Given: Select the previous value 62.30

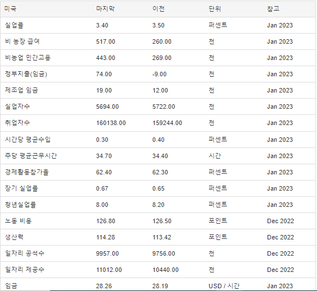Looking at the screenshot, I should 160,172.
